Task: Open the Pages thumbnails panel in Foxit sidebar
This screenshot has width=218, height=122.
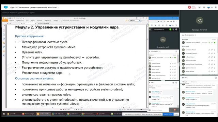Action: coord(4,35)
